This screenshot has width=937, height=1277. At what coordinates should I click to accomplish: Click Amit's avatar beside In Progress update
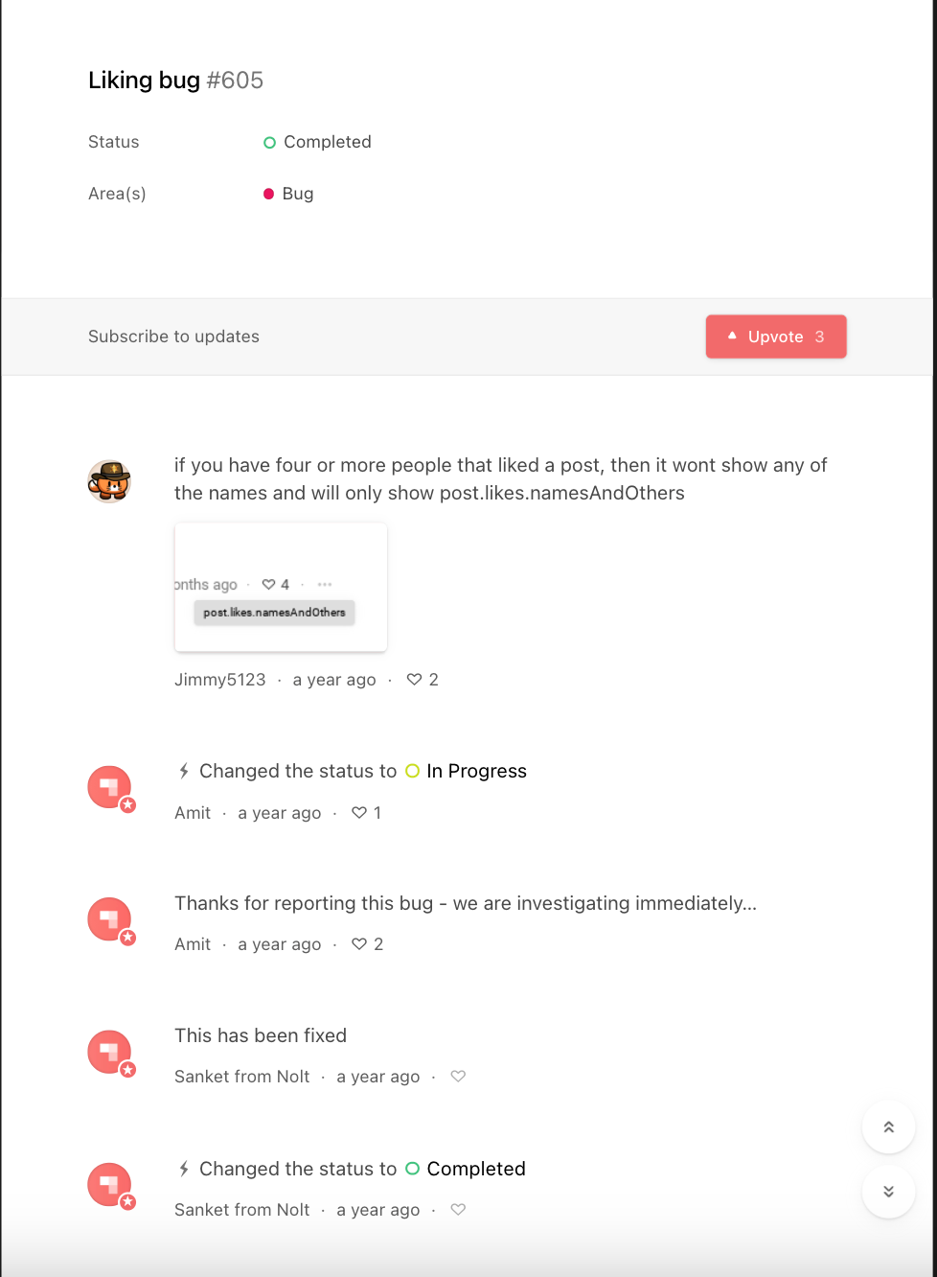pos(111,789)
